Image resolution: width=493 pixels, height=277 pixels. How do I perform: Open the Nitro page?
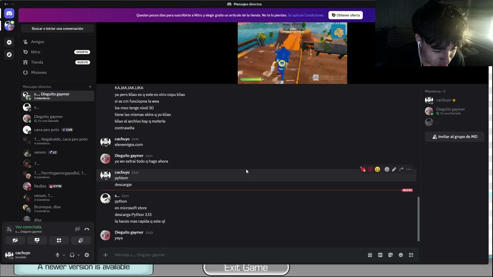(57, 52)
